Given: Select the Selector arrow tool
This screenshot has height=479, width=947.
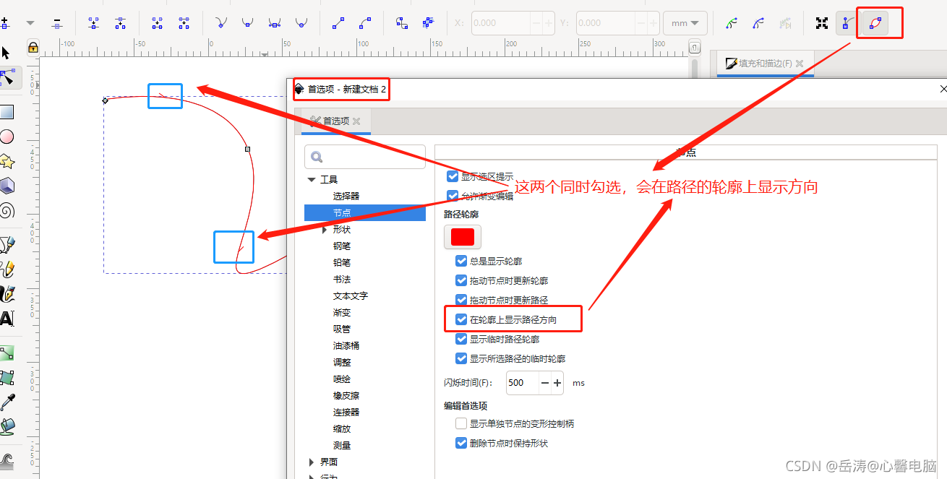Looking at the screenshot, I should (x=7, y=53).
